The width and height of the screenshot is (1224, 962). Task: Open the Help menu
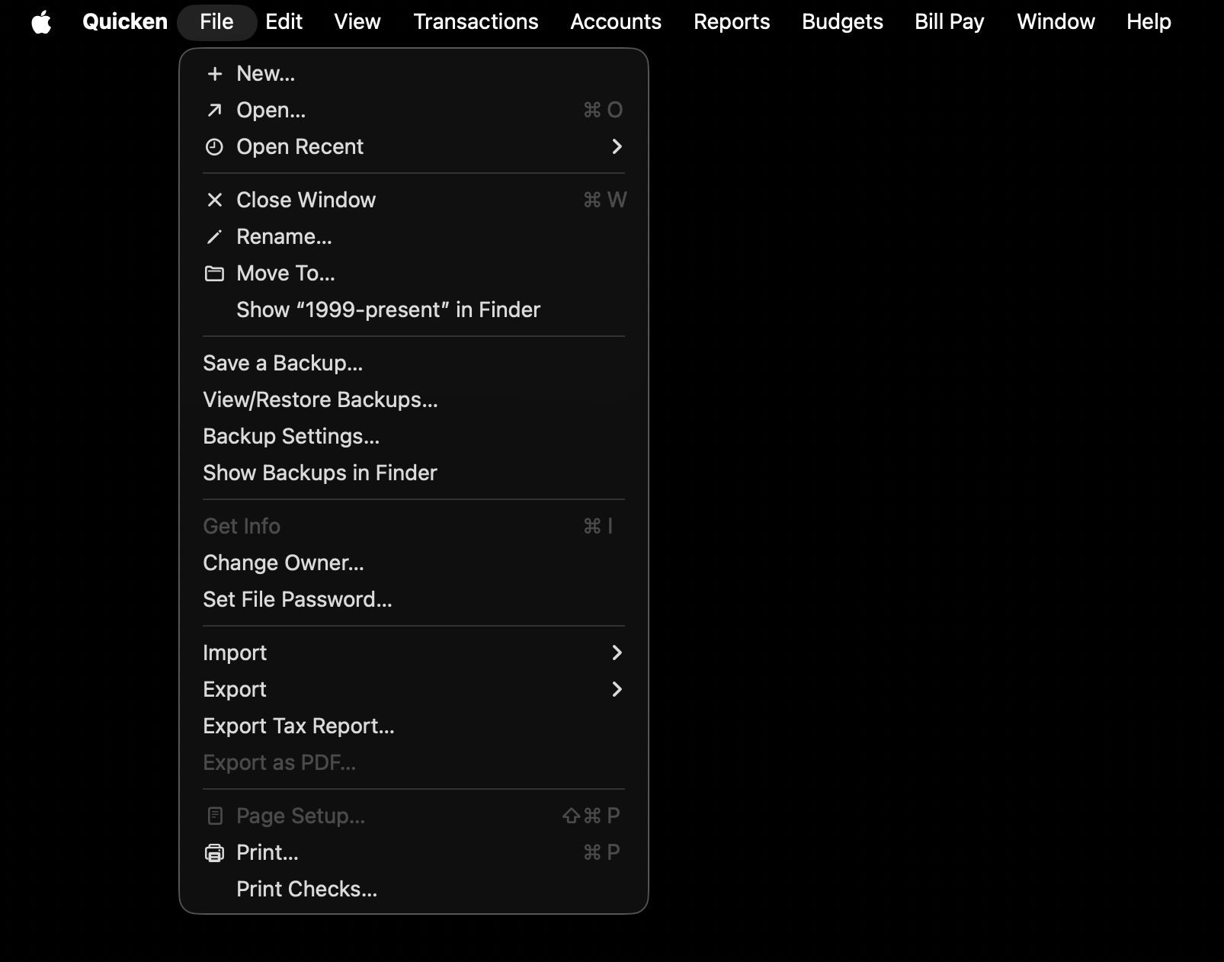click(x=1149, y=22)
